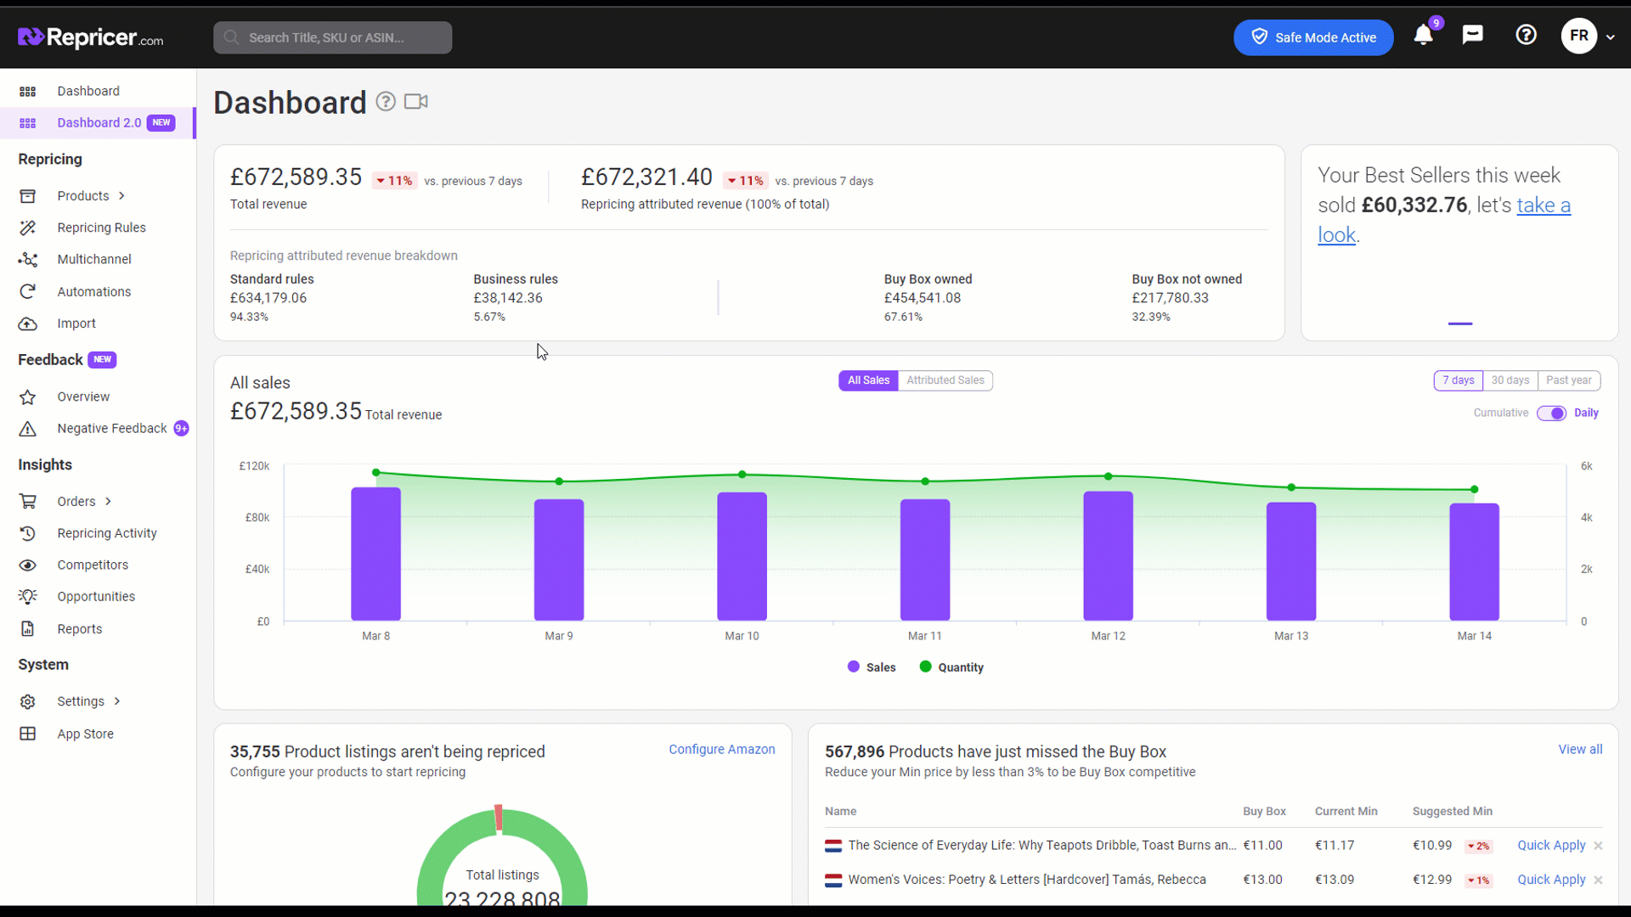1631x917 pixels.
Task: Focus the Search Title, SKU or ASIN field
Action: click(332, 37)
